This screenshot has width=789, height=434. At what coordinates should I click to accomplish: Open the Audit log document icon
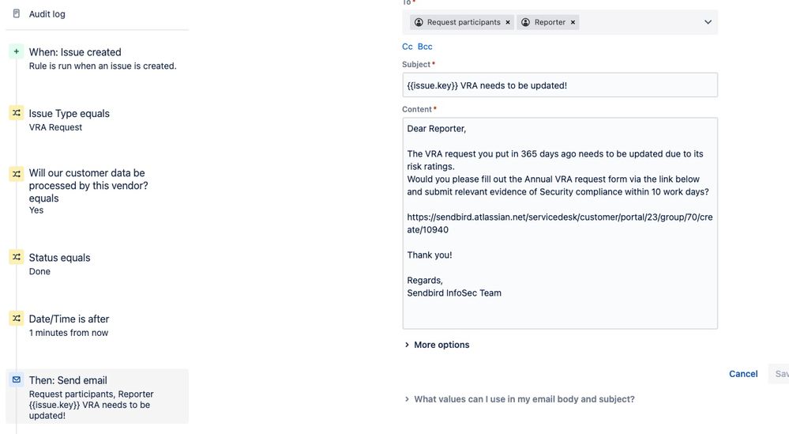point(16,13)
